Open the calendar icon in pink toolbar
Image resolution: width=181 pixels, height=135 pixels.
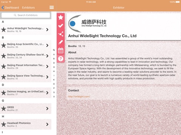61,51
